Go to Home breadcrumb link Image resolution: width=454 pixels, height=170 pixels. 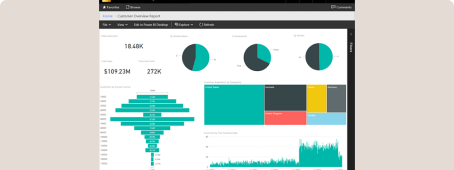pos(108,16)
